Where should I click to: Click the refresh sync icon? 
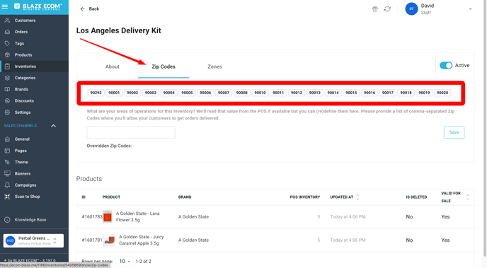pyautogui.click(x=387, y=9)
